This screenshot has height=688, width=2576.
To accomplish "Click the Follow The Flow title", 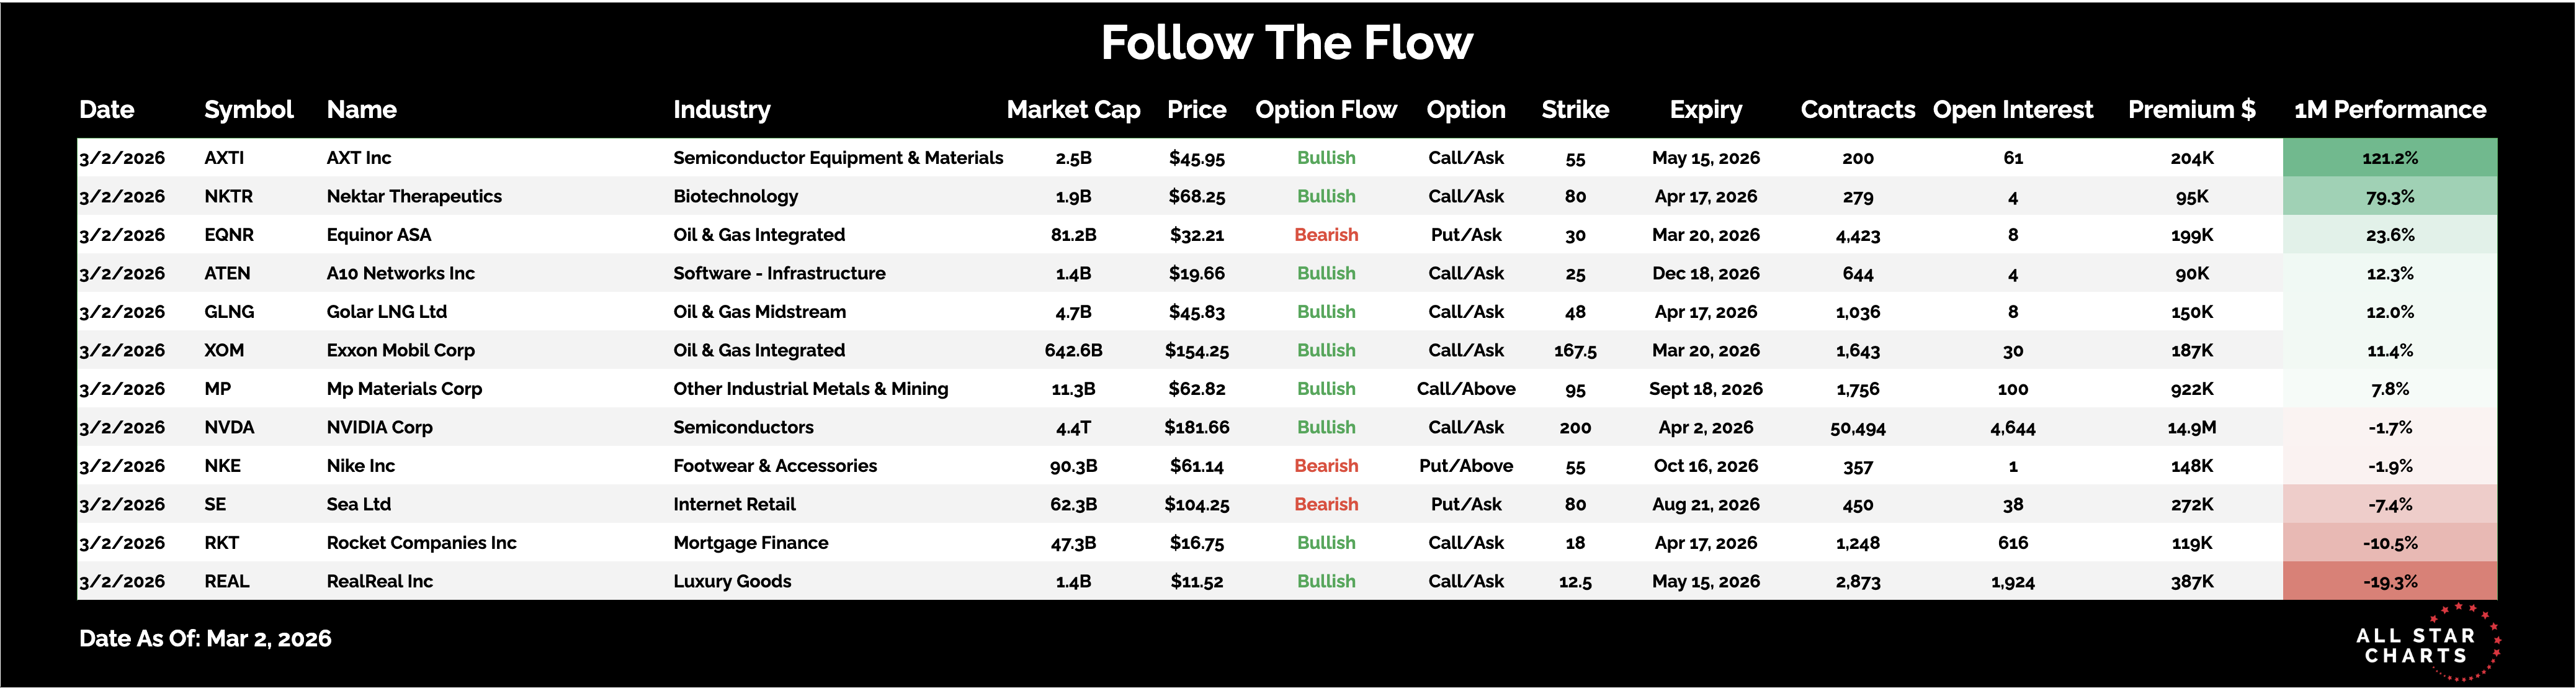I will (1286, 43).
